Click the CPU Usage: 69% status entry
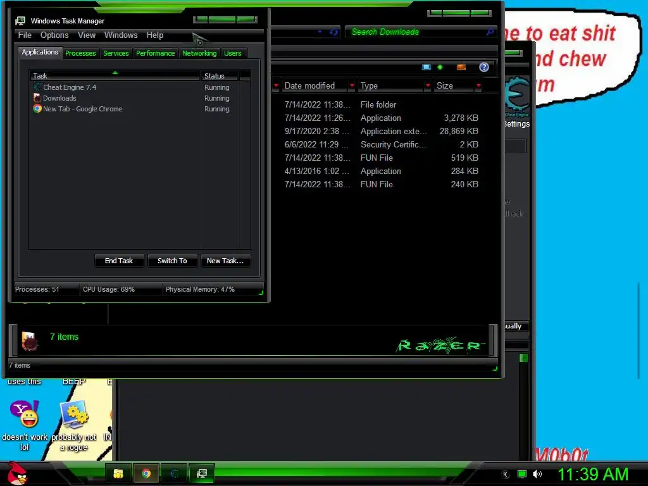Image resolution: width=648 pixels, height=486 pixels. click(109, 289)
